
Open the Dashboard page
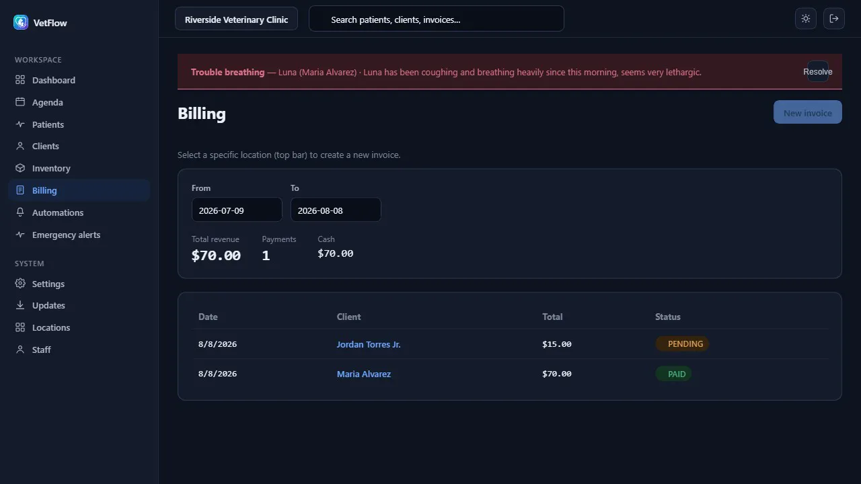pyautogui.click(x=79, y=80)
